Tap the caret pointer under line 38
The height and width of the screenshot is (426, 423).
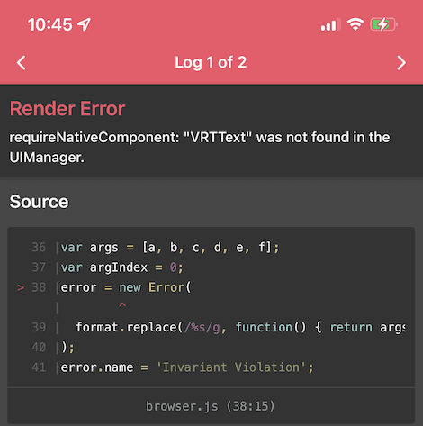(x=122, y=306)
